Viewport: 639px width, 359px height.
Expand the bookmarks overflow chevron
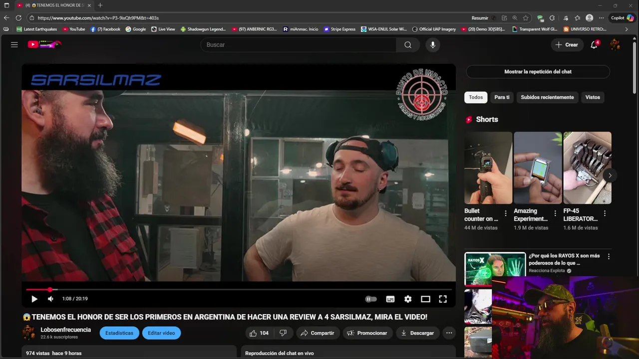tap(627, 29)
